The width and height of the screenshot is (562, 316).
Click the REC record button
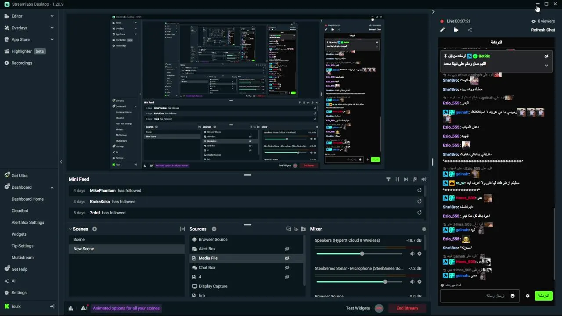tap(379, 308)
